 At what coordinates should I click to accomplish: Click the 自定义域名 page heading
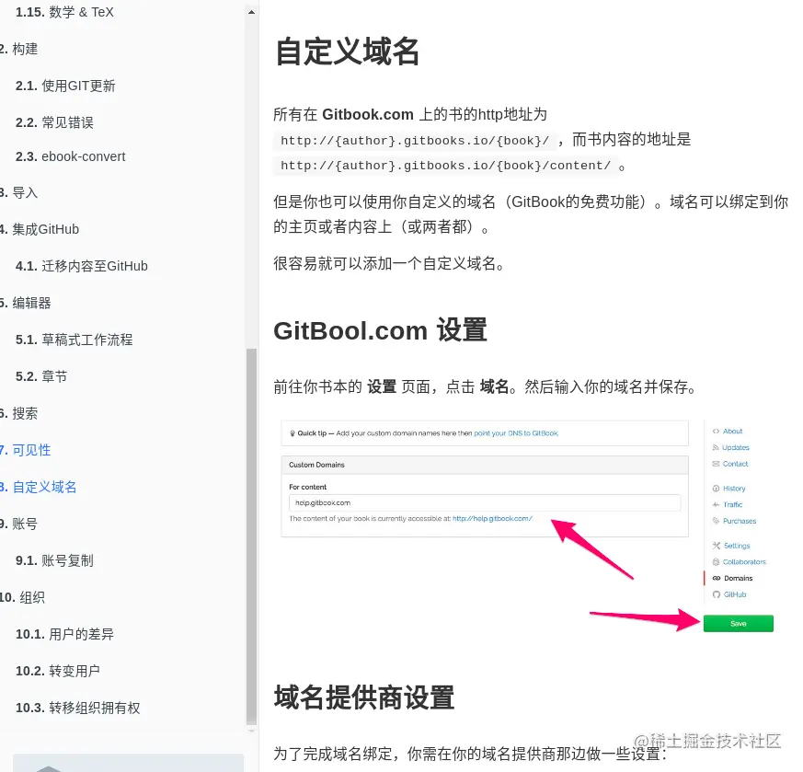[347, 52]
